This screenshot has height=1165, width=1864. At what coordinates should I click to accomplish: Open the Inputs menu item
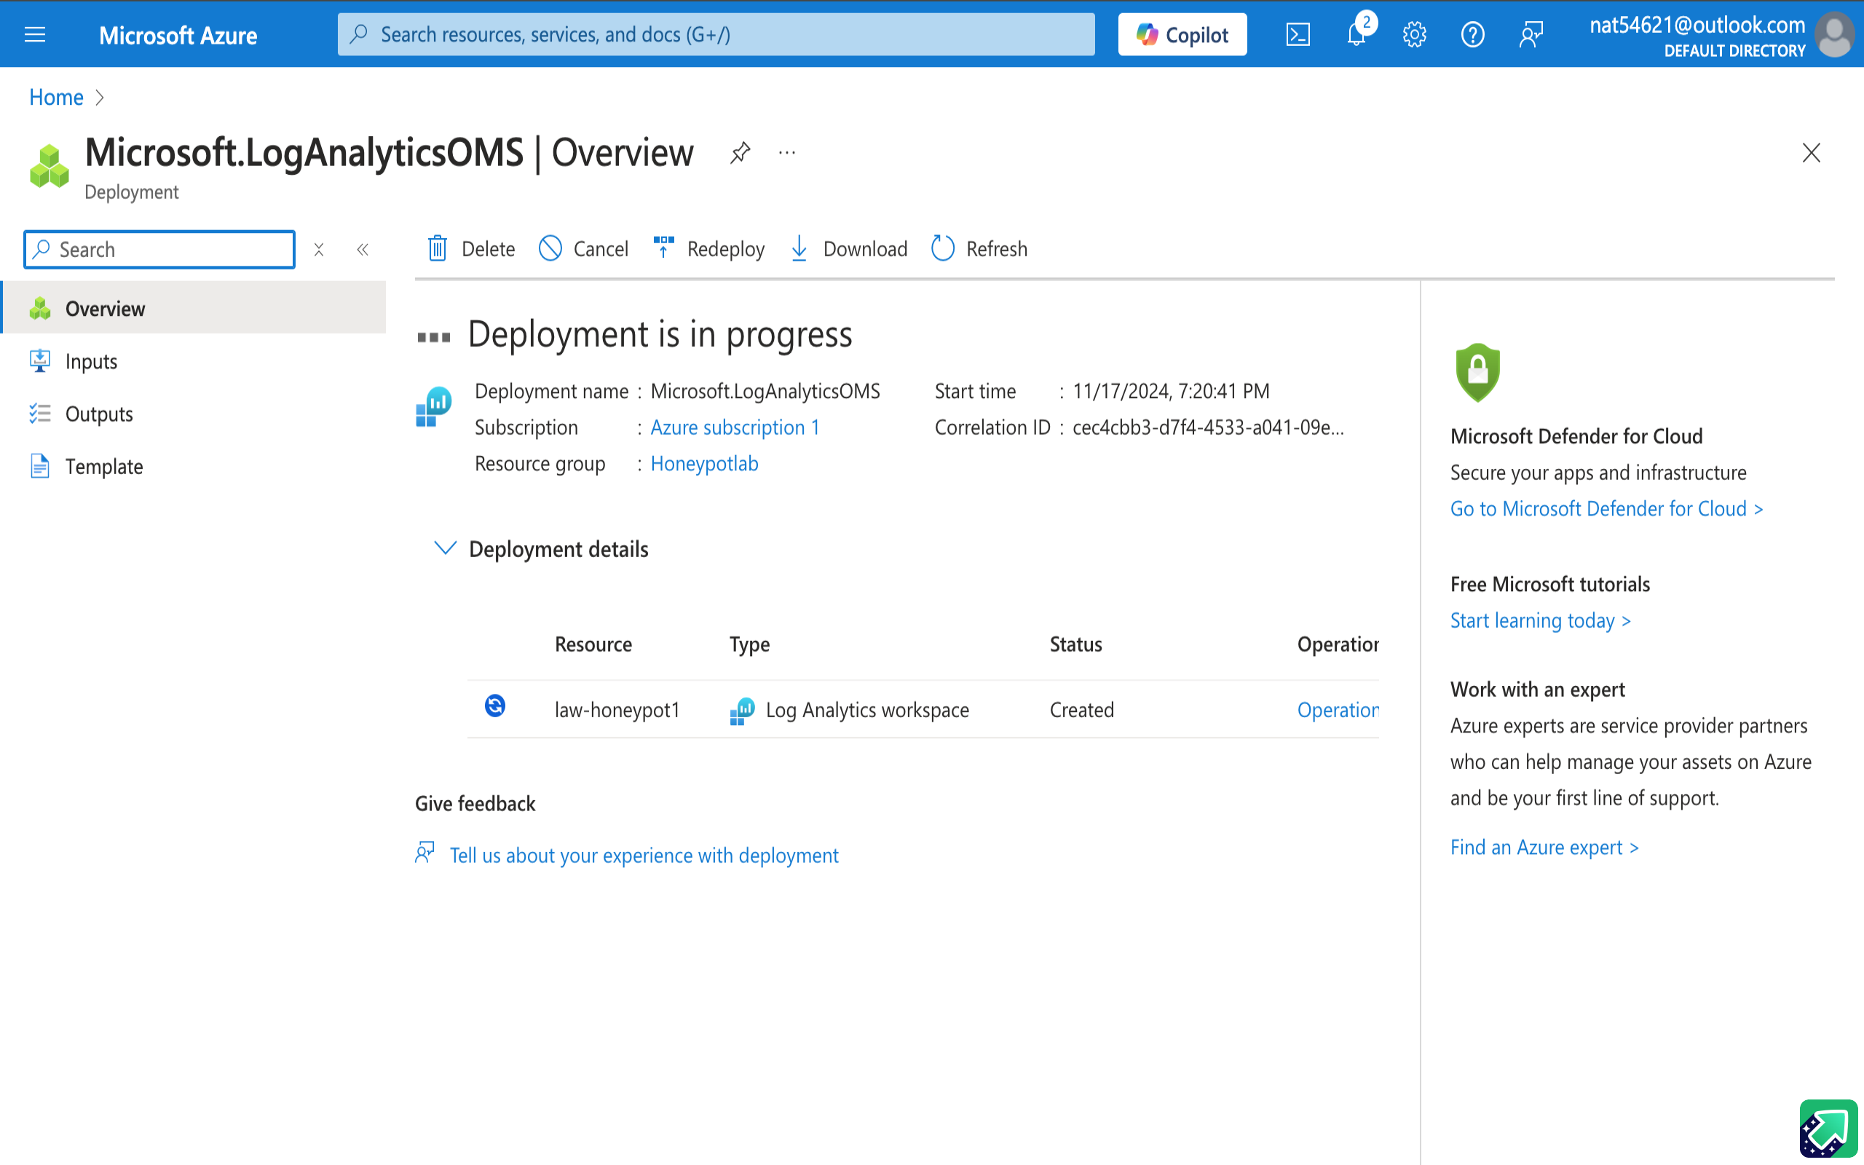pyautogui.click(x=91, y=361)
